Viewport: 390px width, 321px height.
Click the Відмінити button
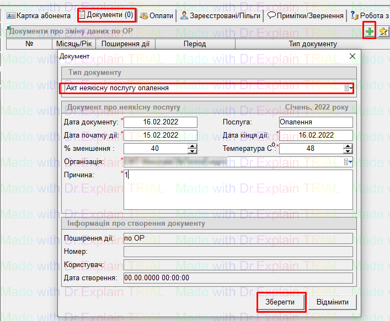click(333, 302)
